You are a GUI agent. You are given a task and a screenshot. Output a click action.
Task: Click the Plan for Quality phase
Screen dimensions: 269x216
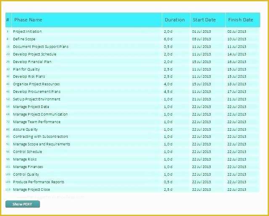[x=26, y=69]
